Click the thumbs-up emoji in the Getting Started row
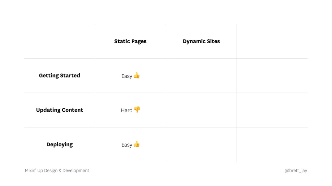This screenshot has width=332, height=186. point(136,76)
